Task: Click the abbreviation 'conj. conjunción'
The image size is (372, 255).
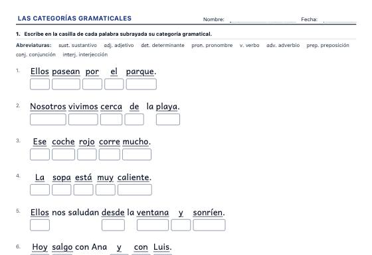Action: 36,54
